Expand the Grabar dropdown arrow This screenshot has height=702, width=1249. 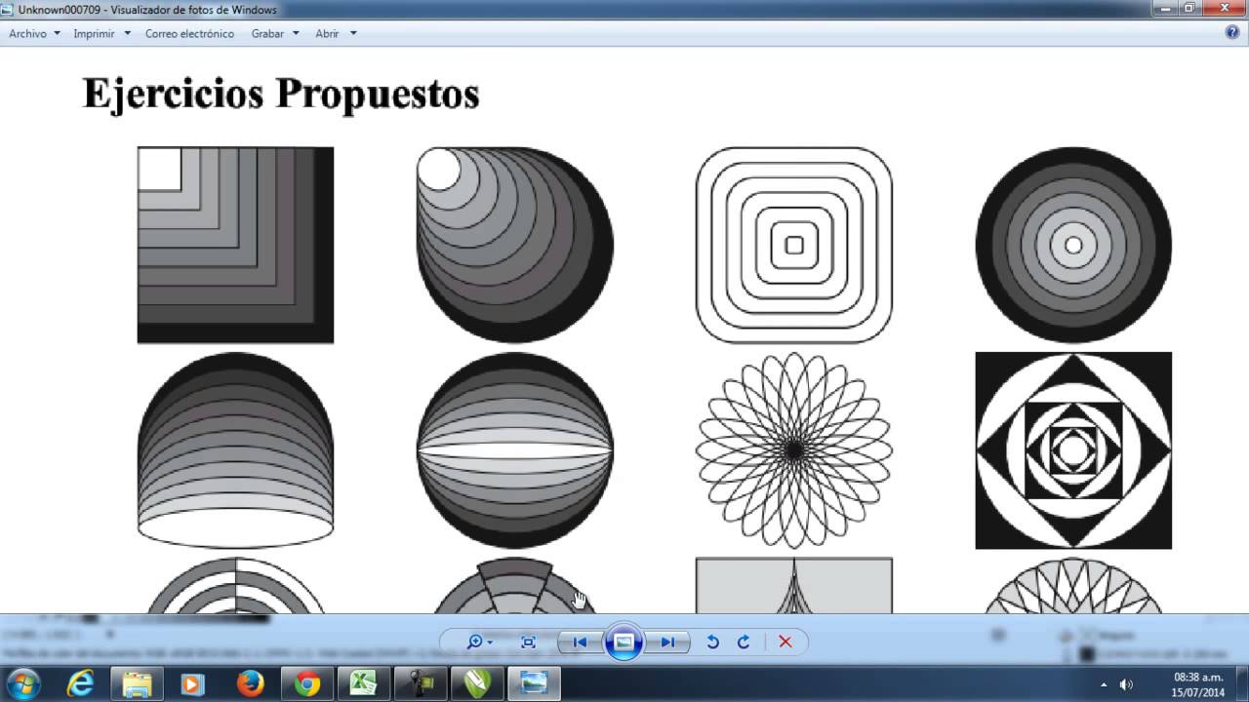pos(295,33)
